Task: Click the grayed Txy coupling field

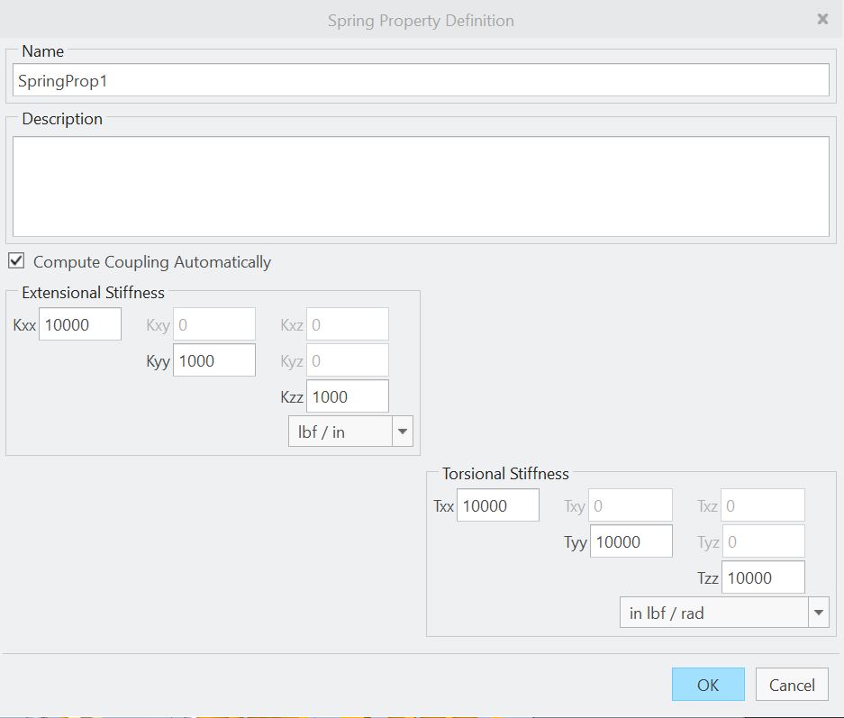Action: (631, 504)
